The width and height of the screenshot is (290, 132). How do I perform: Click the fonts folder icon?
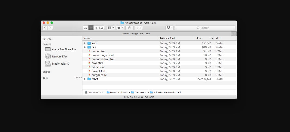coord(89,79)
